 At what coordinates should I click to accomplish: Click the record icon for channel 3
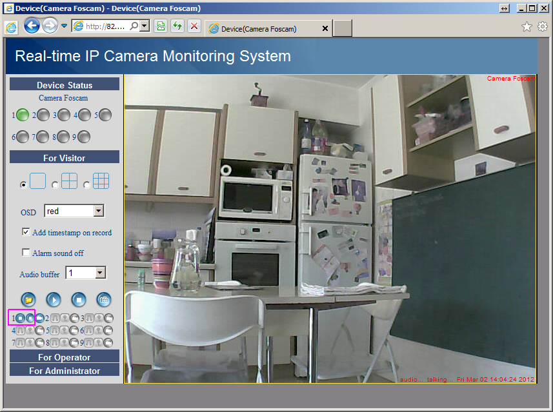[108, 319]
